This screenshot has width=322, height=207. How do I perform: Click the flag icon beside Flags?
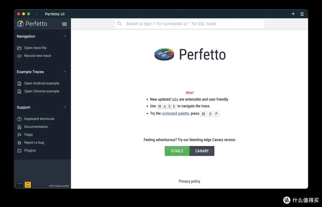(19, 135)
